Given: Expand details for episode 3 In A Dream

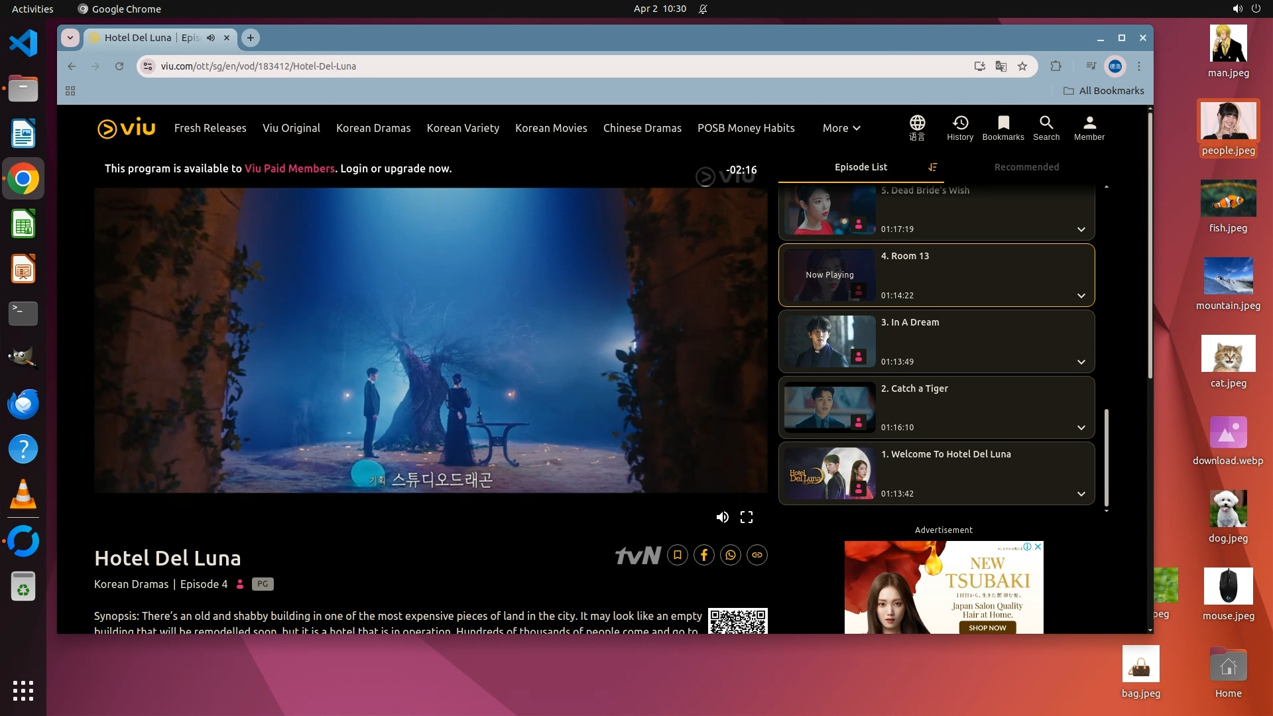Looking at the screenshot, I should tap(1081, 362).
